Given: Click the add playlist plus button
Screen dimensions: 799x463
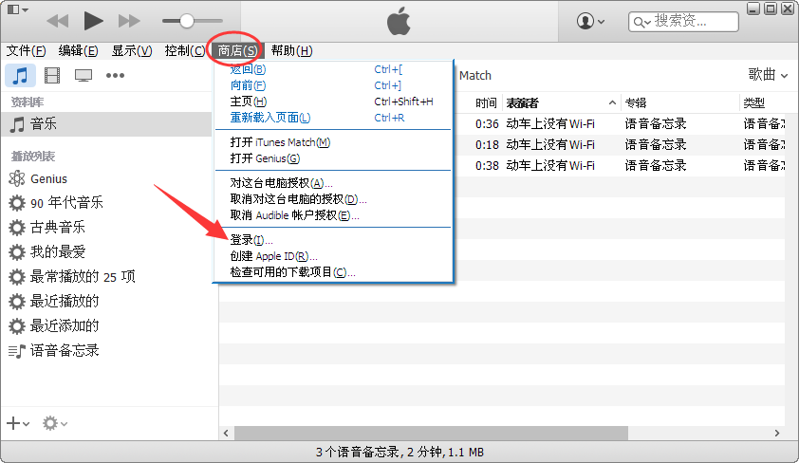Looking at the screenshot, I should tap(18, 423).
